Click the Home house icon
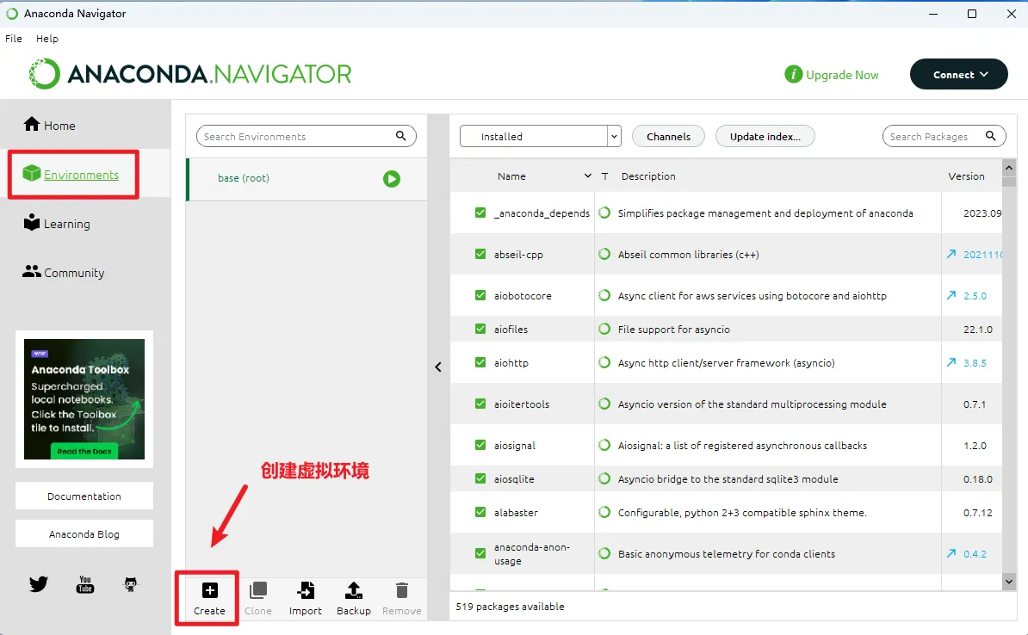The width and height of the screenshot is (1028, 635). pyautogui.click(x=32, y=124)
